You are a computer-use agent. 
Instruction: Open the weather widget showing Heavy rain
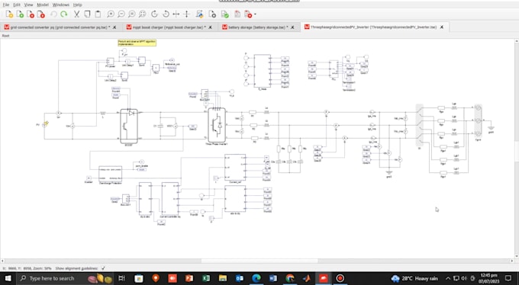tap(414, 278)
